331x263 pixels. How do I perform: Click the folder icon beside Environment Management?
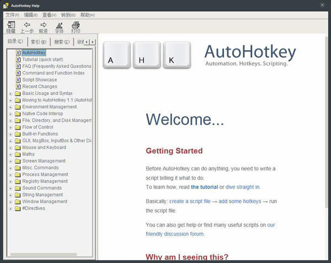pyautogui.click(x=18, y=107)
